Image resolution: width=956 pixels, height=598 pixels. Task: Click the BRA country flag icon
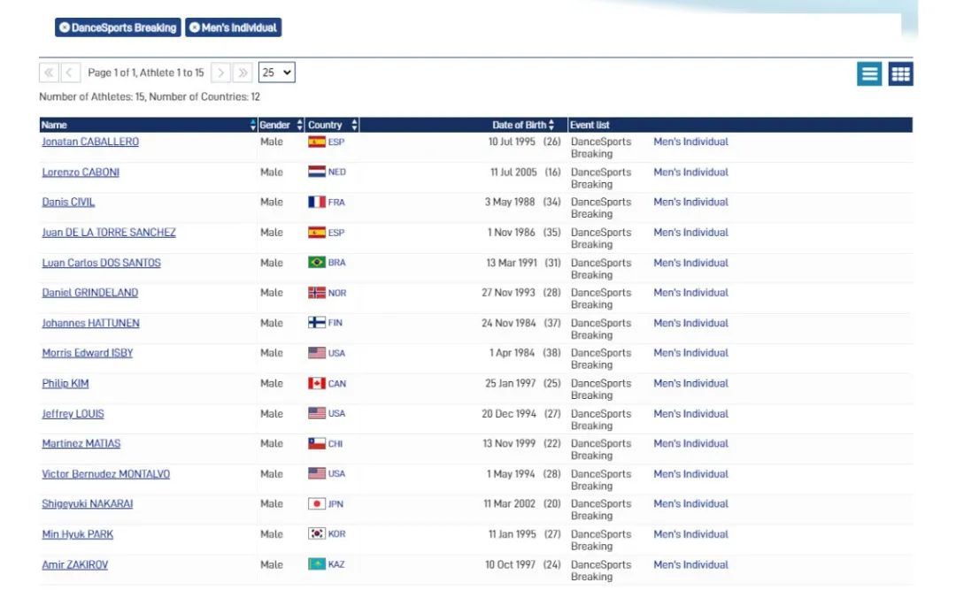click(317, 263)
